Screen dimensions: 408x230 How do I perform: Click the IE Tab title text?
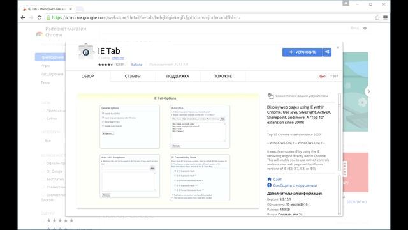click(109, 51)
